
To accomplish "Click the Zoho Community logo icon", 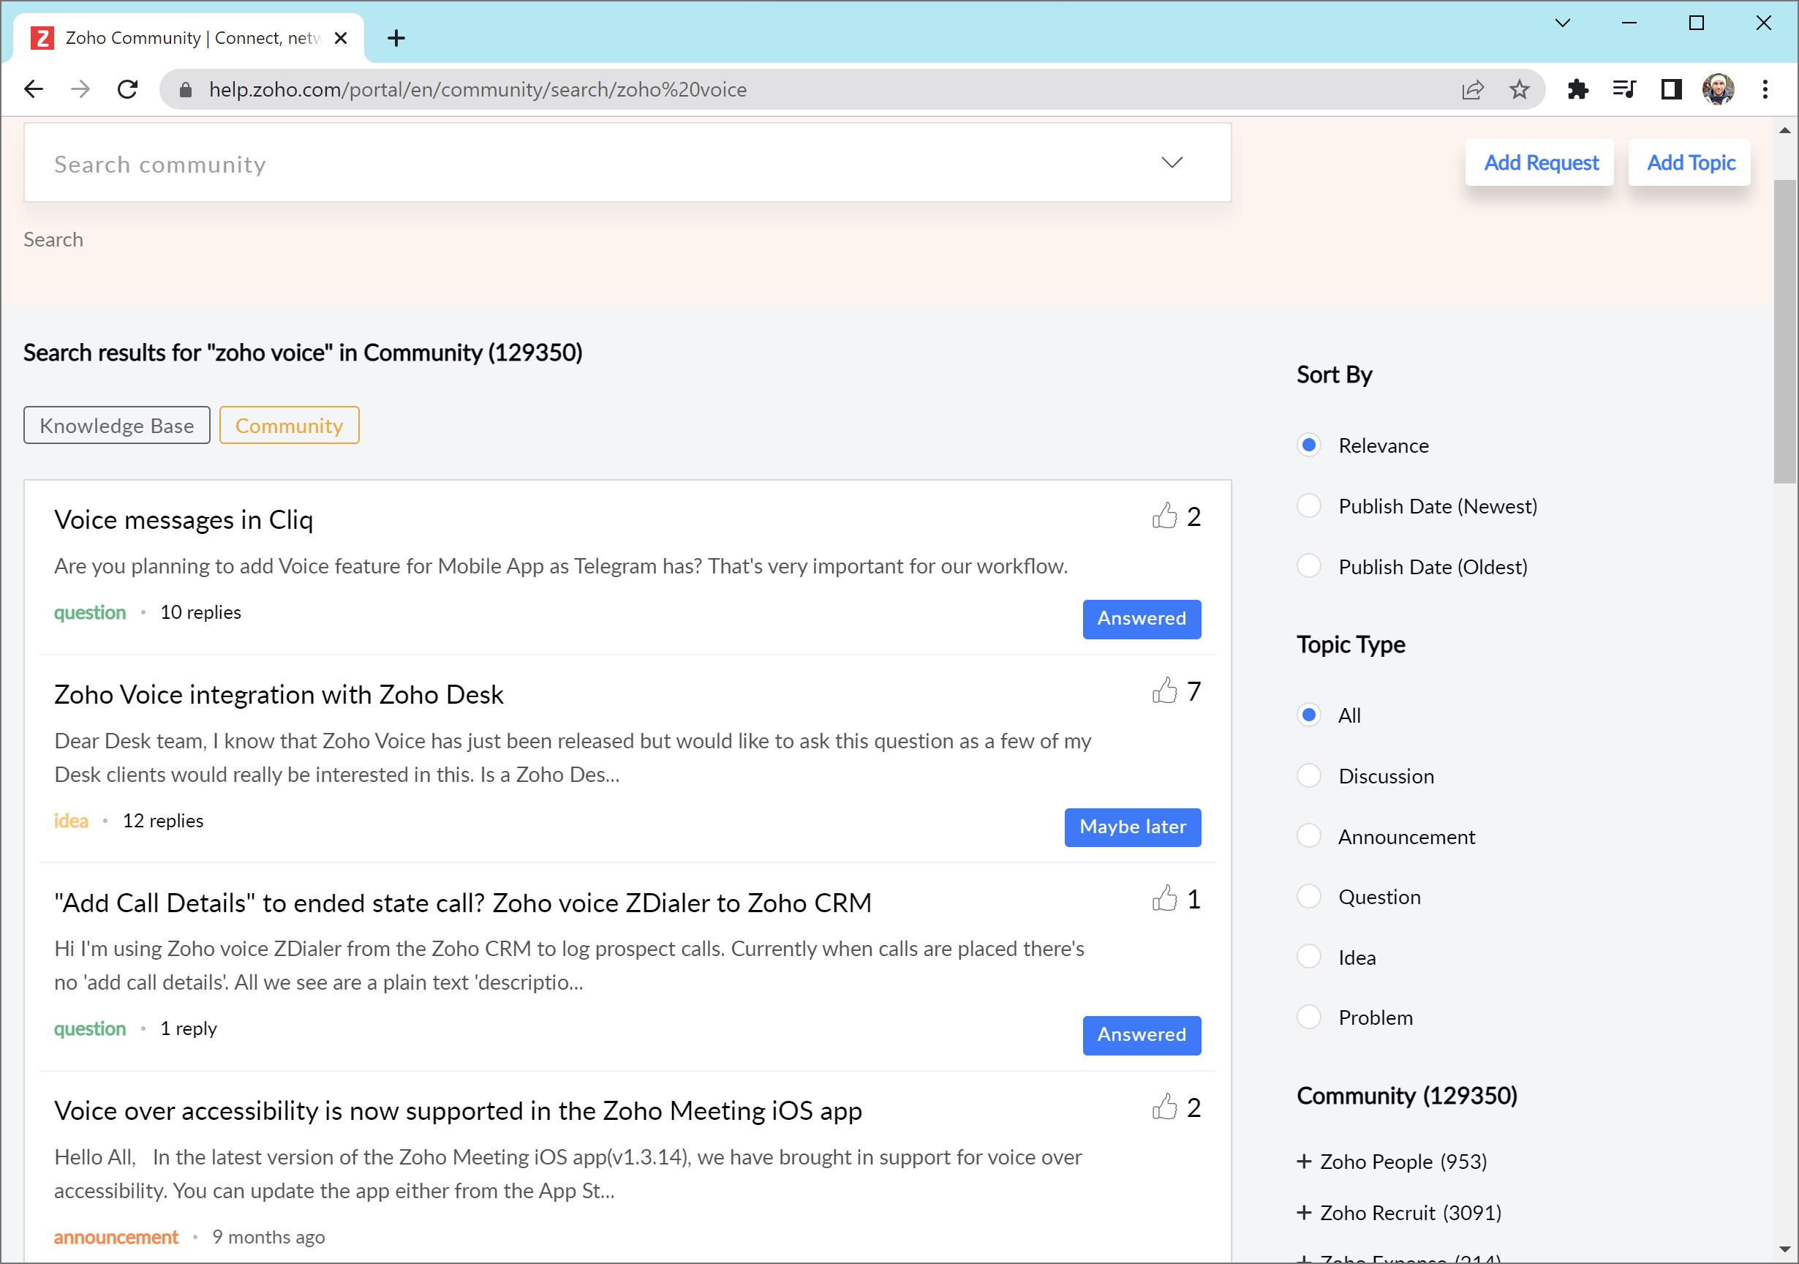I will point(42,37).
